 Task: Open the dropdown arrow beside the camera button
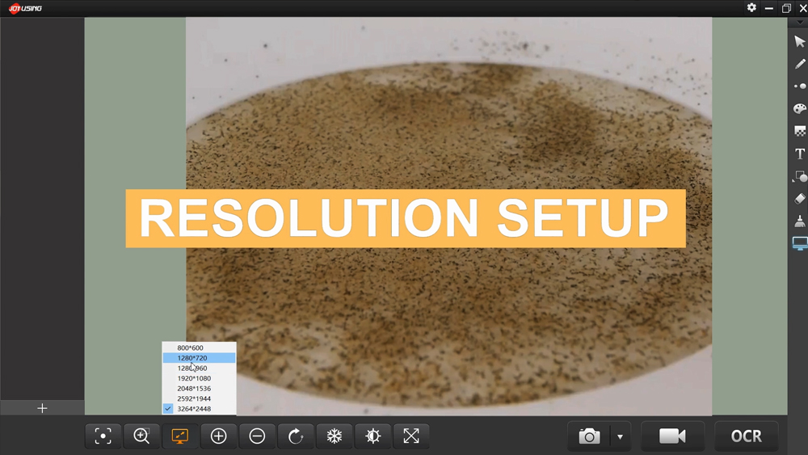620,437
